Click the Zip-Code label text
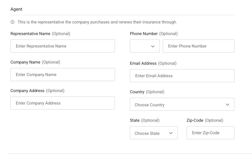Viewport: 252px width, 155px height. [x=195, y=121]
